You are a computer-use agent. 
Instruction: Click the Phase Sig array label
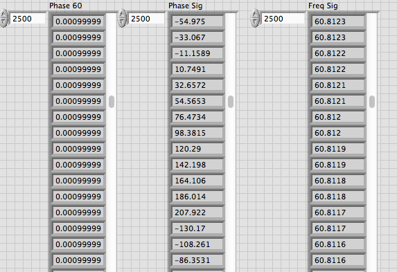coord(185,6)
